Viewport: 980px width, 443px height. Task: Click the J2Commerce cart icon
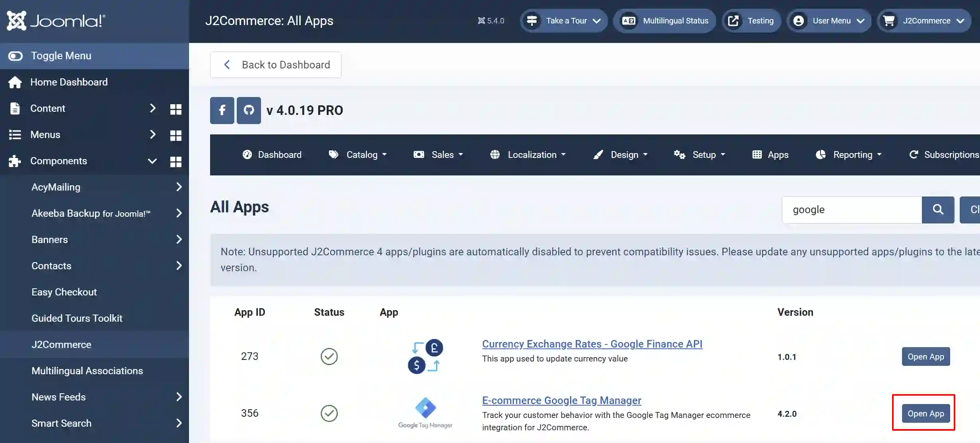point(889,21)
